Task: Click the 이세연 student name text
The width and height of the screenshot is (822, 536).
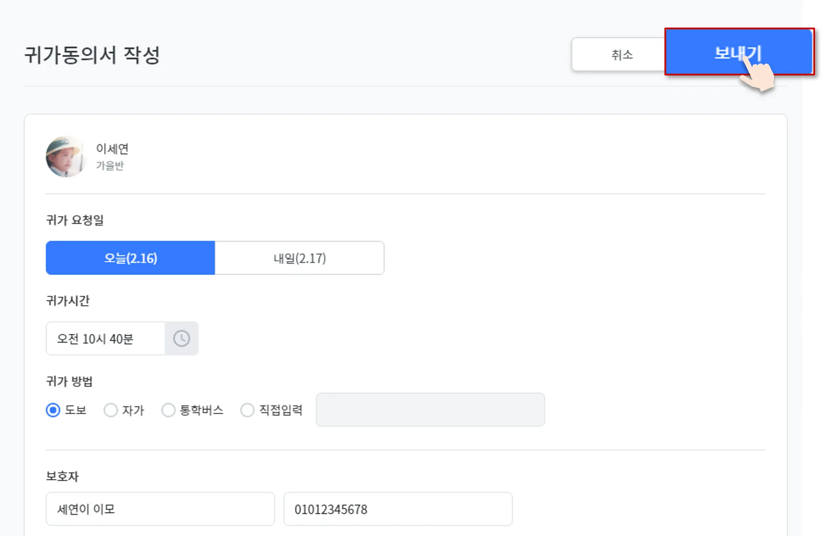Action: pos(112,149)
